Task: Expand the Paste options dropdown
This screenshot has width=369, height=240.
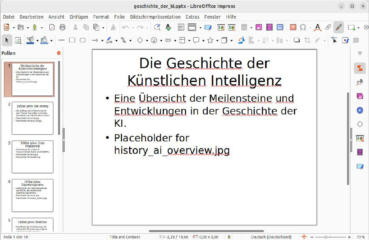Action: [103, 28]
